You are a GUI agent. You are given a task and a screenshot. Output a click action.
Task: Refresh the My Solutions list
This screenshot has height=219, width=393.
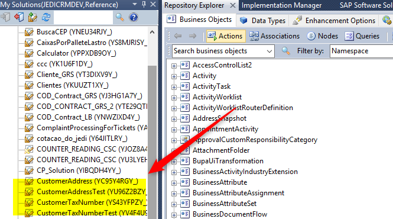(x=46, y=17)
